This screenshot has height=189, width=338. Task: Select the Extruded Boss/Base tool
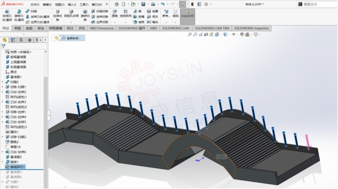[x=7, y=16]
